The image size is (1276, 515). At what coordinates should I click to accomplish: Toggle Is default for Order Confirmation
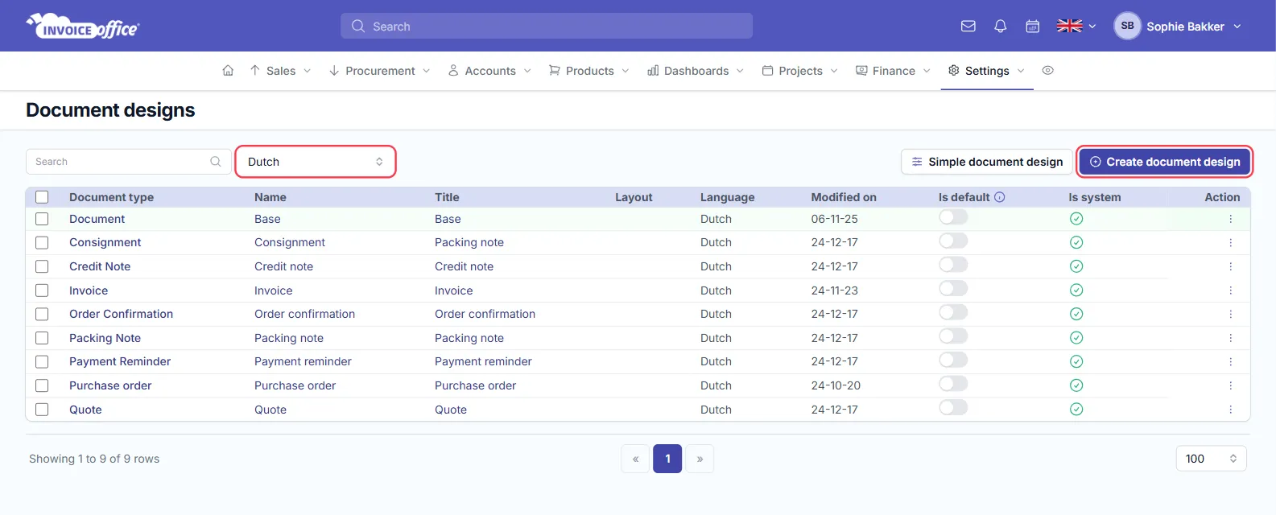point(953,312)
